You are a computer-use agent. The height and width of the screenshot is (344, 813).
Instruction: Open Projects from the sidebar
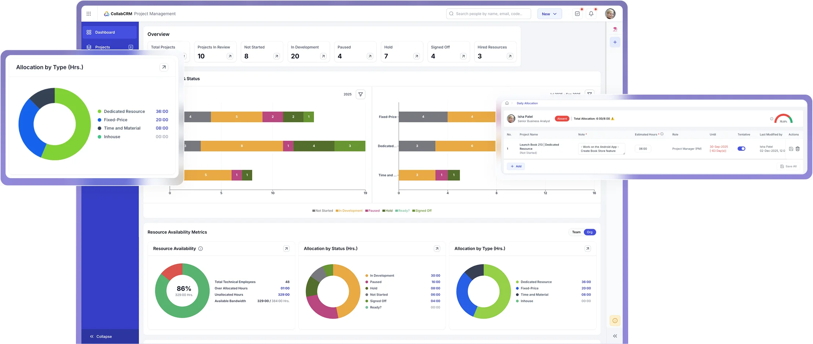102,47
